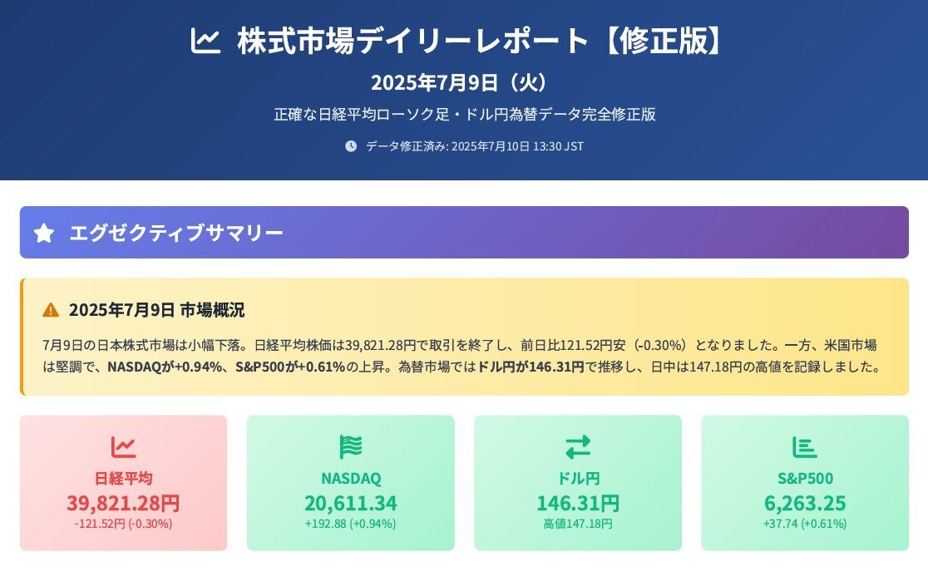The image size is (928, 576).
Task: Open the ドル円 146.31円 card
Action: point(578,483)
